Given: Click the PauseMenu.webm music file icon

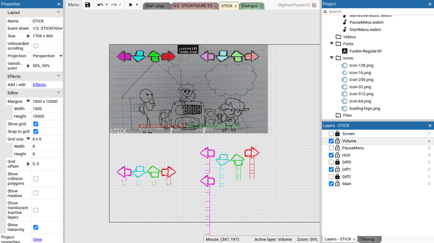Looking at the screenshot, I should (344, 22).
